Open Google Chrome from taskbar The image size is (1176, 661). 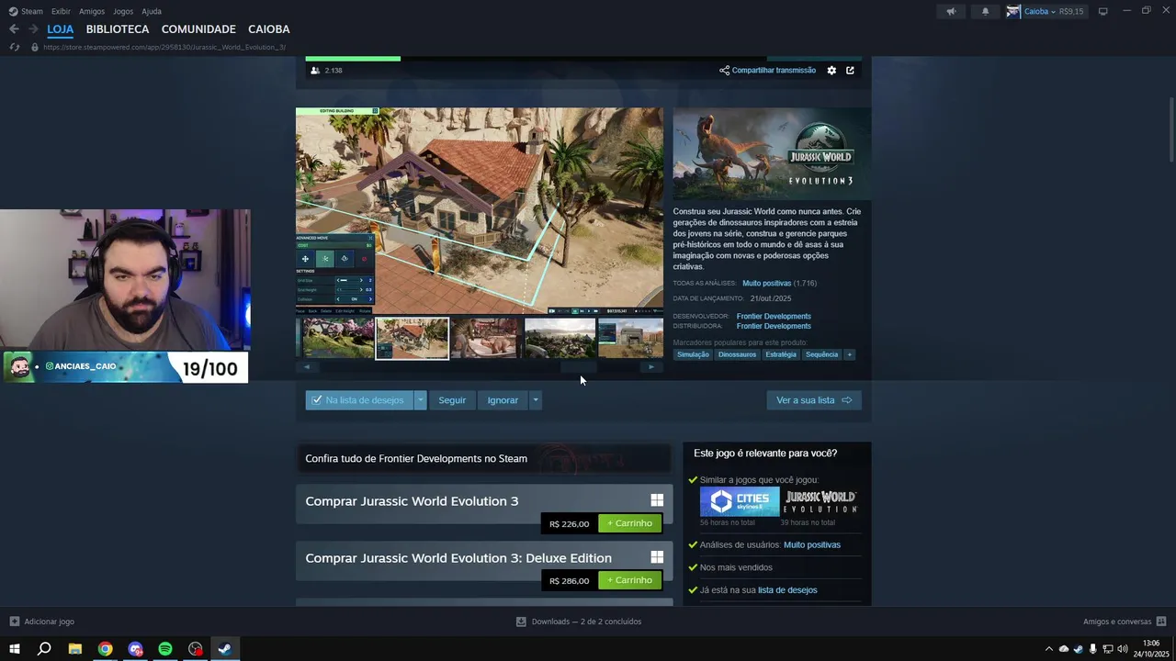pos(106,649)
